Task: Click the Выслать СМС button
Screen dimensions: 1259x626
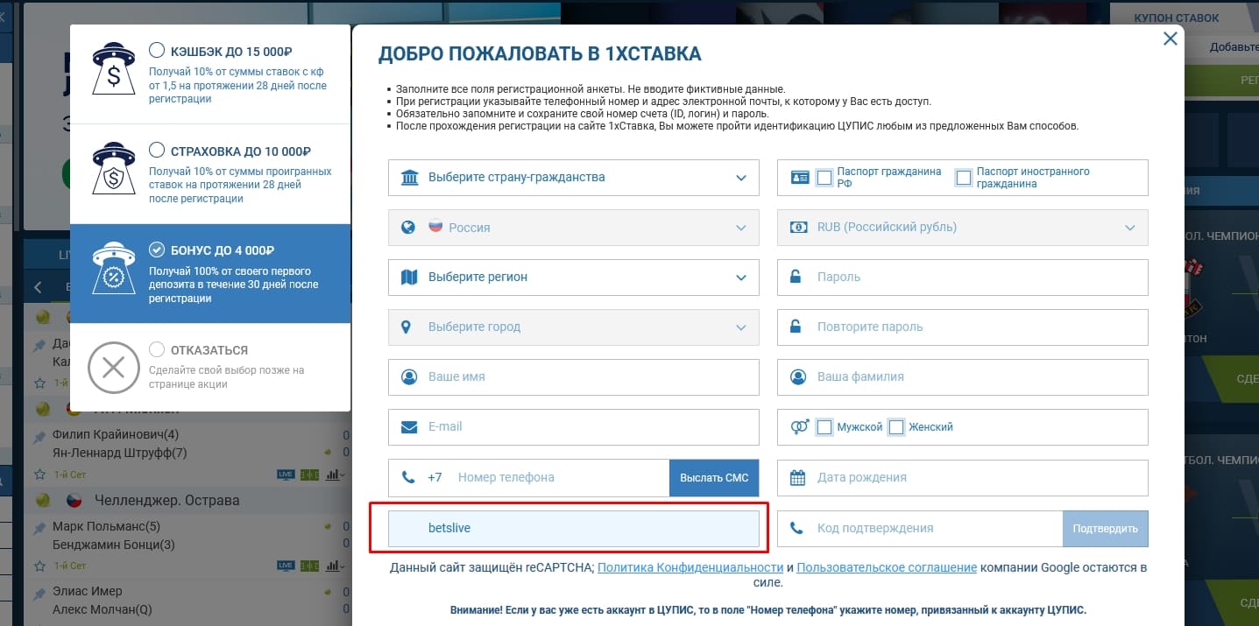Action: pos(714,478)
